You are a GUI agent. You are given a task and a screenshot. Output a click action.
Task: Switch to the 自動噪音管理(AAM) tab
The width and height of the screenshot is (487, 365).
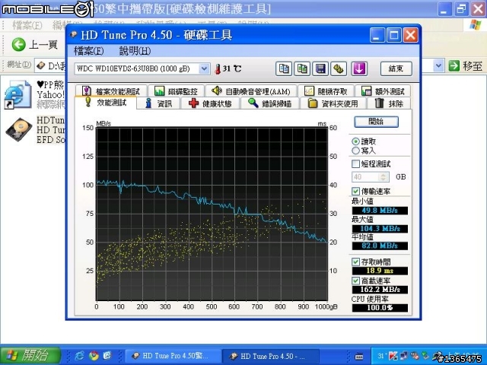[x=250, y=91]
